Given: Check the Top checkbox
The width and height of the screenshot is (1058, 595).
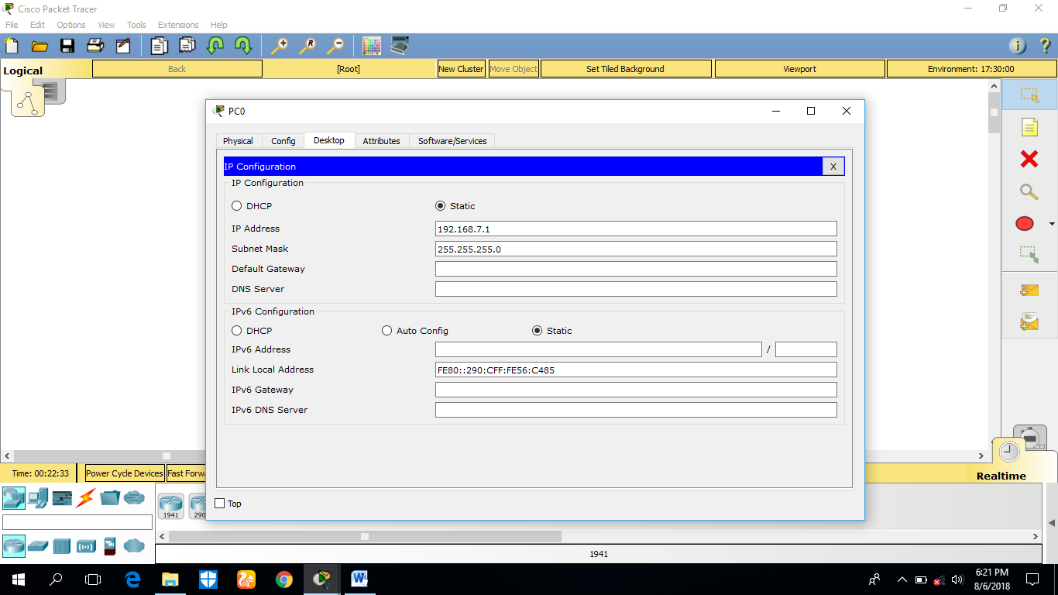Looking at the screenshot, I should 220,504.
